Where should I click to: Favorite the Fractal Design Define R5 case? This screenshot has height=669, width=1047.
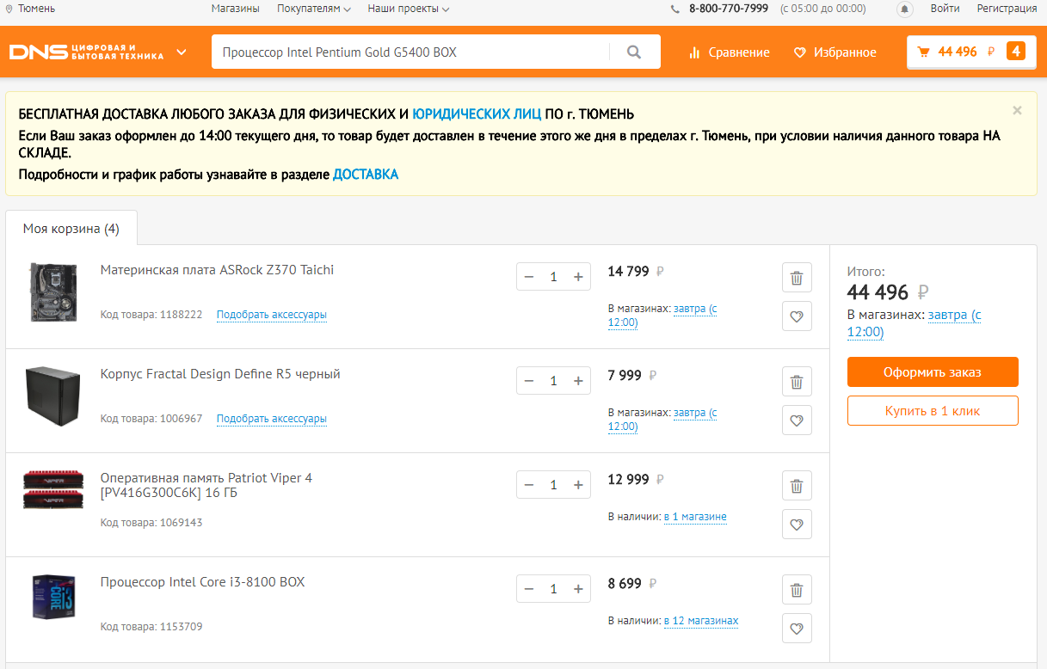point(797,420)
